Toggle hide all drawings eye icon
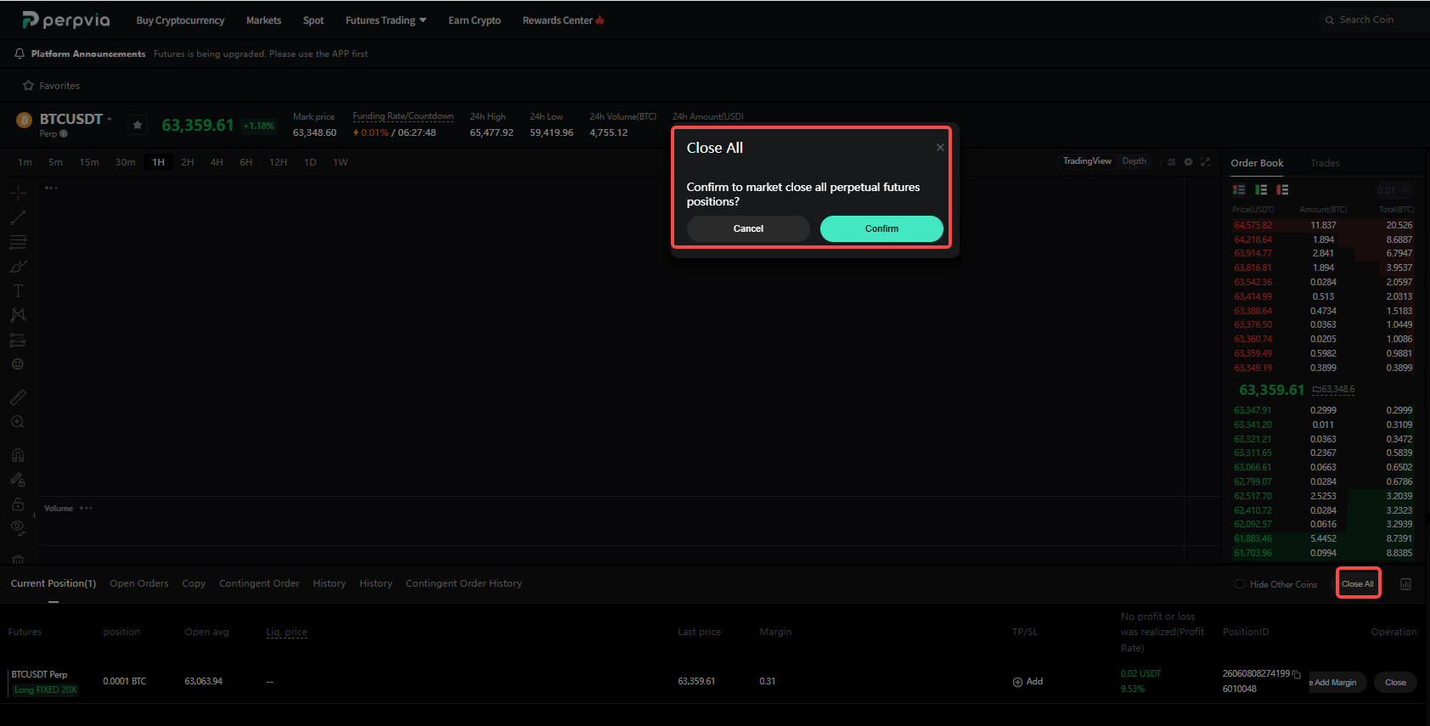1430x726 pixels. point(18,527)
